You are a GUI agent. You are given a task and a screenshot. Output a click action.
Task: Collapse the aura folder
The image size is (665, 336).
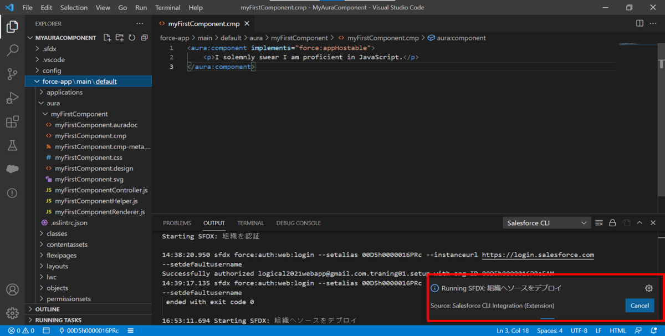[89, 103]
